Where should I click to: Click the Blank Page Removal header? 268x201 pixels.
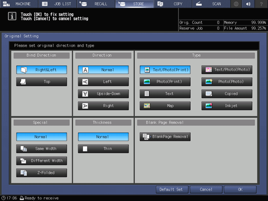196,122
